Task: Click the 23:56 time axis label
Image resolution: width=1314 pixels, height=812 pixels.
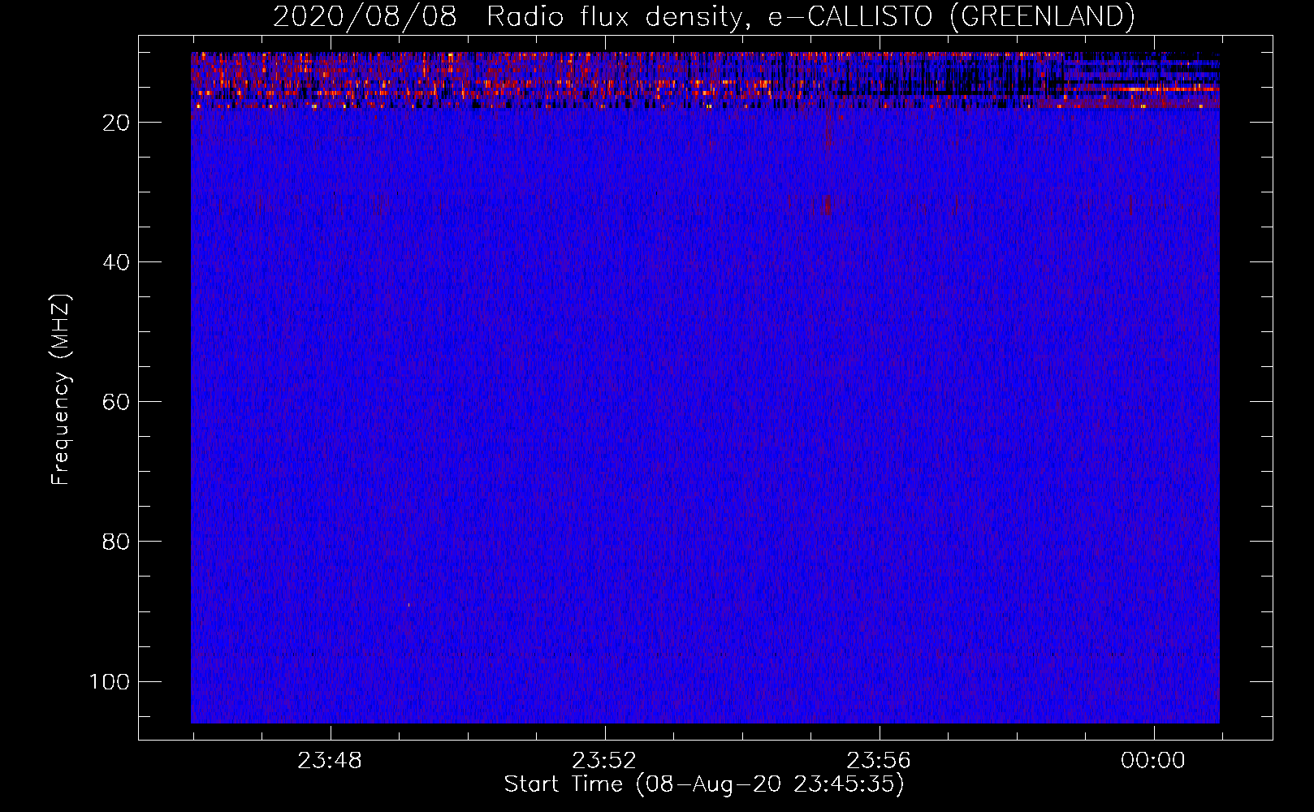Action: [x=879, y=761]
